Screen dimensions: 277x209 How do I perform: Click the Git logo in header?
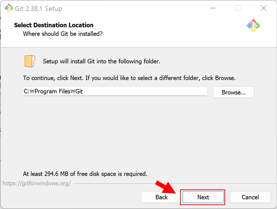pos(253,26)
